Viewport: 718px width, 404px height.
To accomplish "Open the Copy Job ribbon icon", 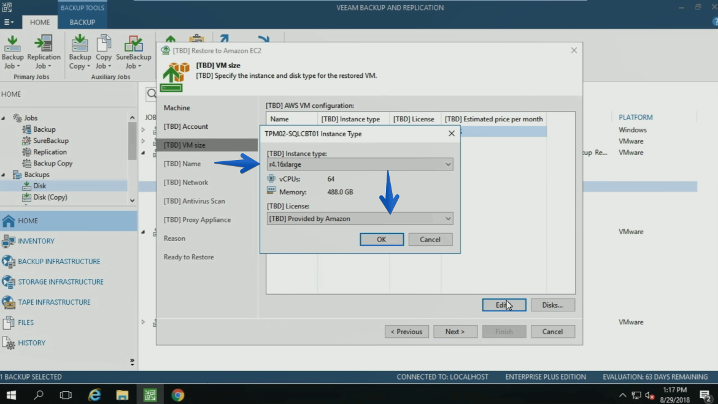I will point(104,51).
